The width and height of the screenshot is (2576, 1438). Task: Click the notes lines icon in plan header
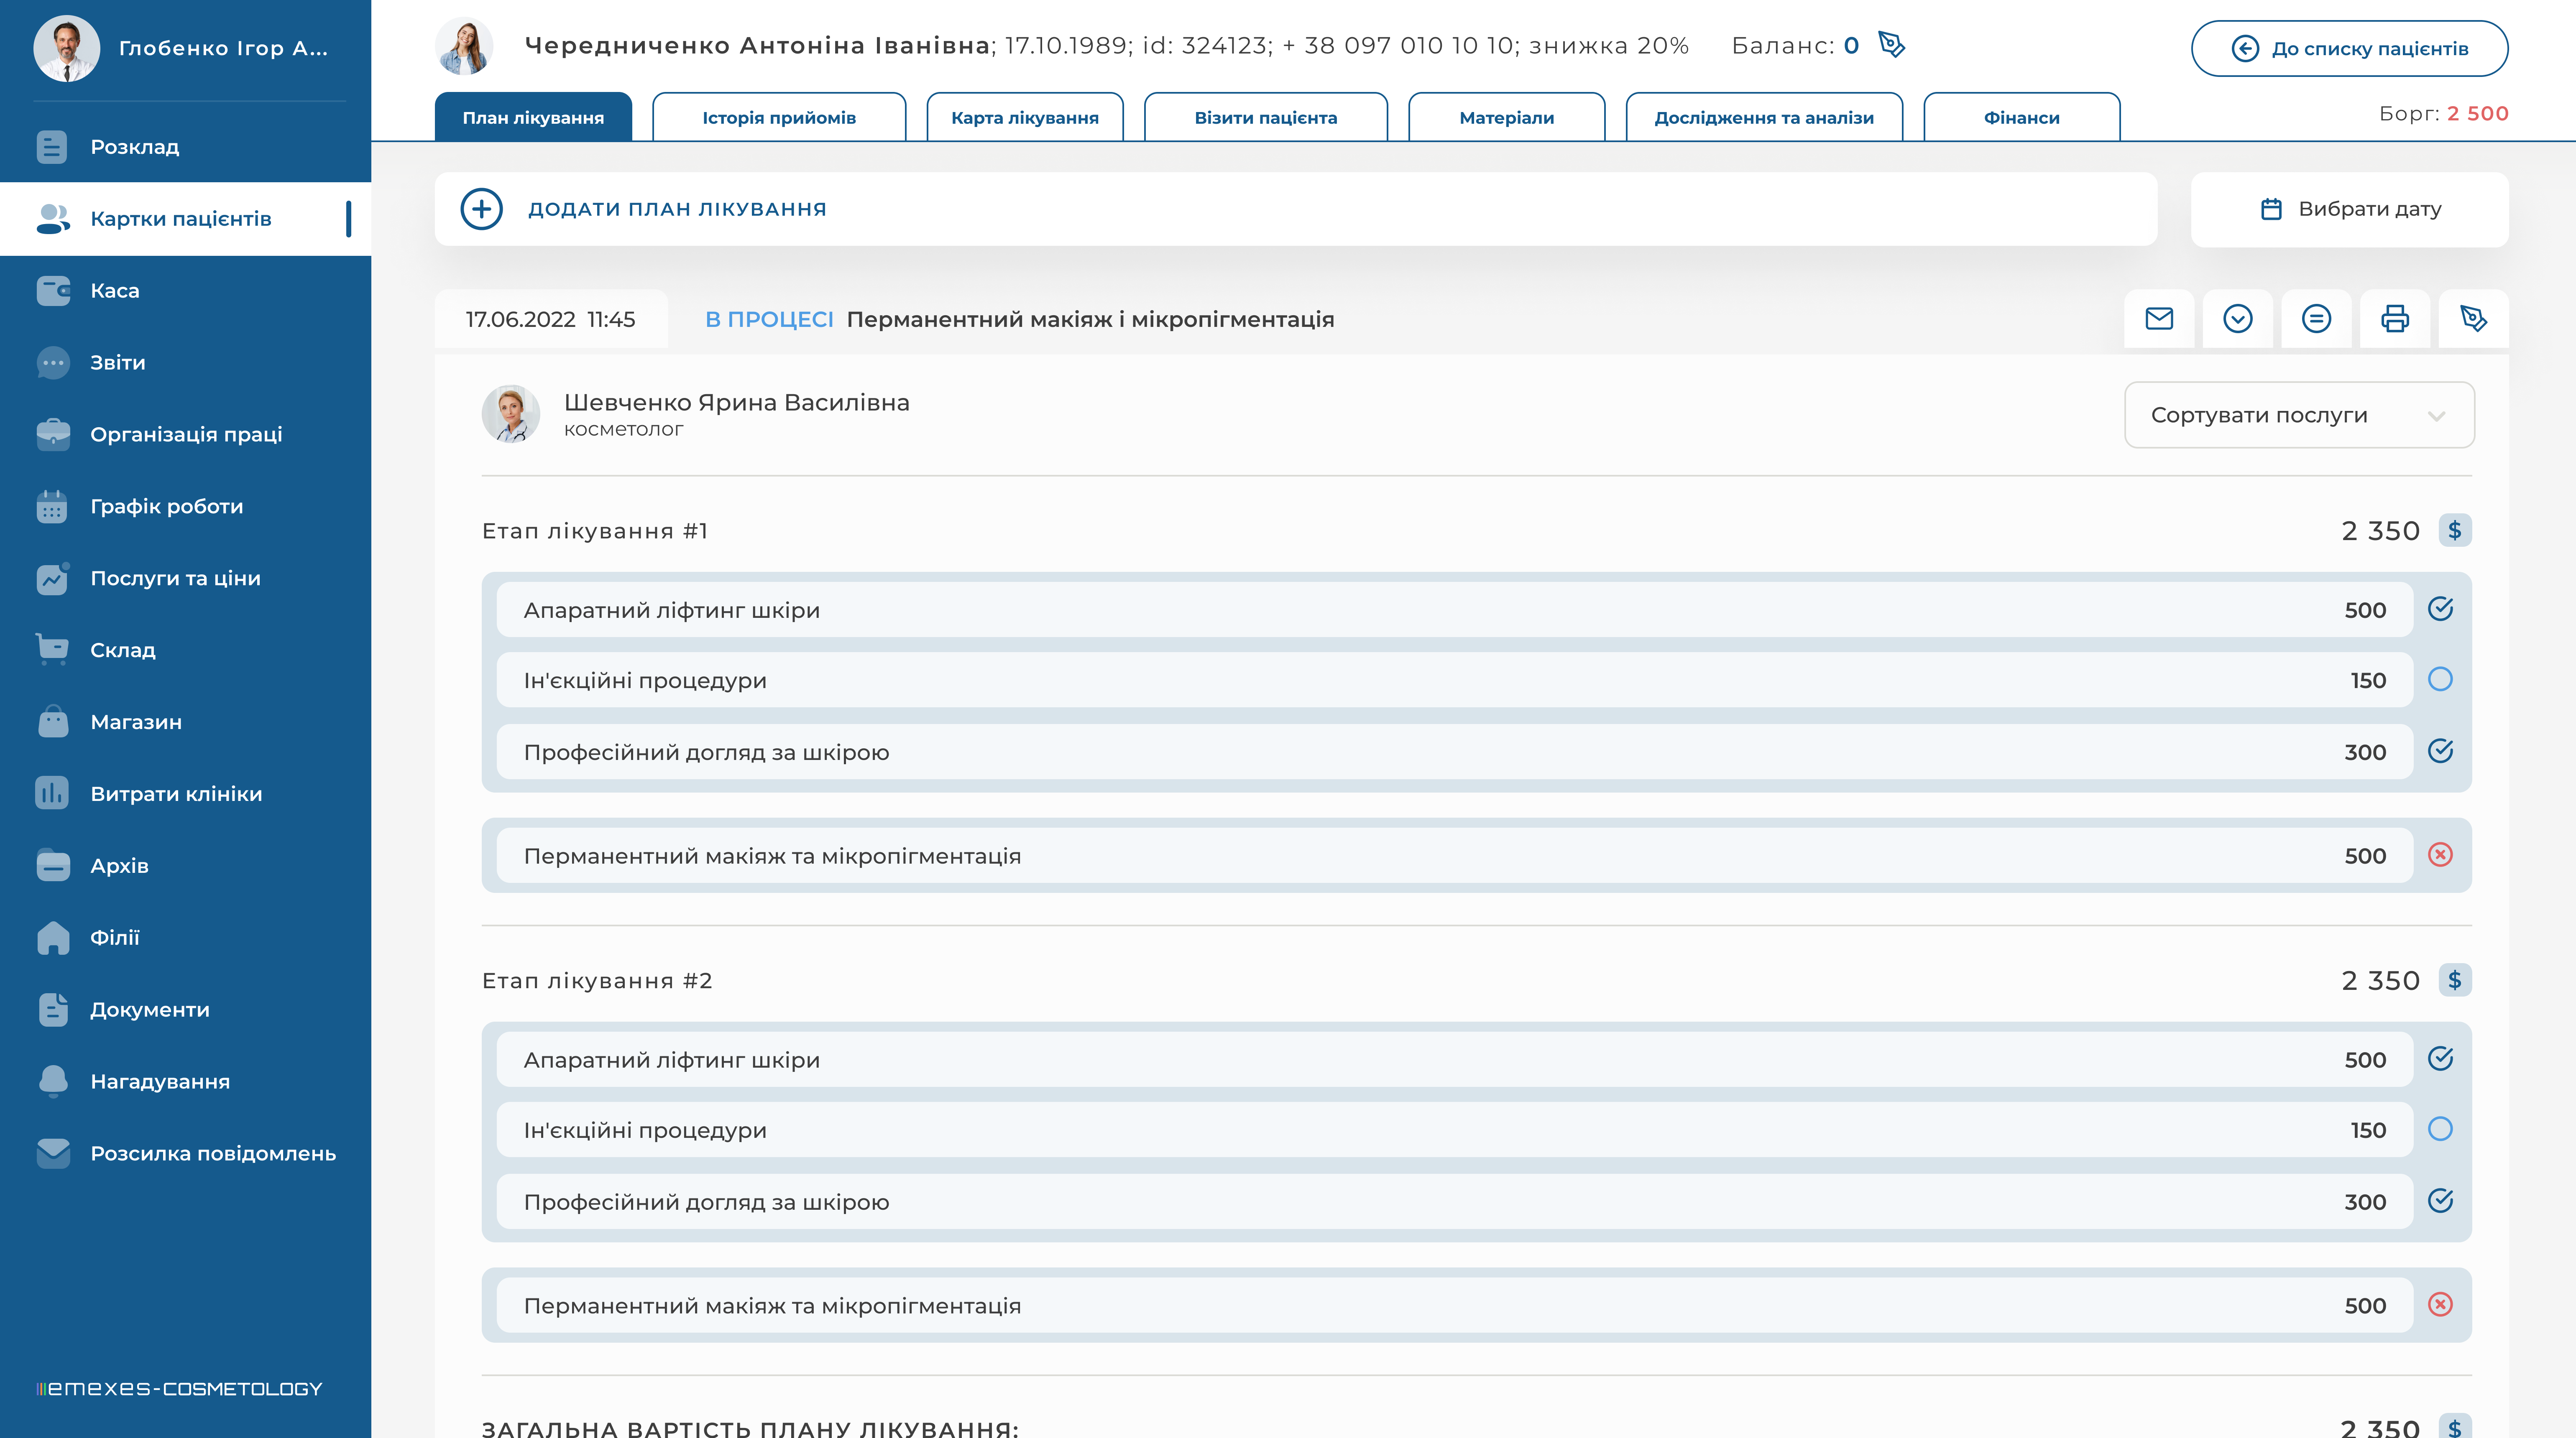[2316, 319]
